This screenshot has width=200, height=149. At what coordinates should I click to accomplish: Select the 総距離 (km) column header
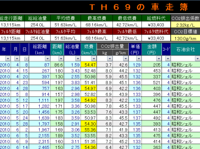click(40, 49)
